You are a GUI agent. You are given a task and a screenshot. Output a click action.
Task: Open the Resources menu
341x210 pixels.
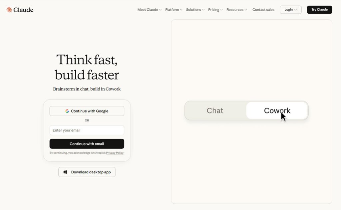[236, 10]
